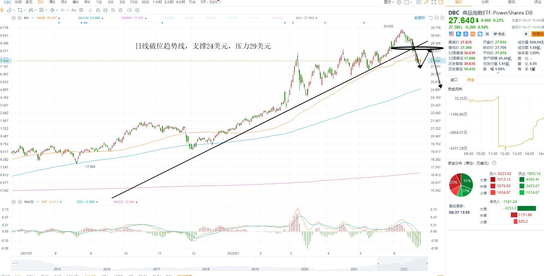Open the 显示 display dropdown

(x=389, y=2)
